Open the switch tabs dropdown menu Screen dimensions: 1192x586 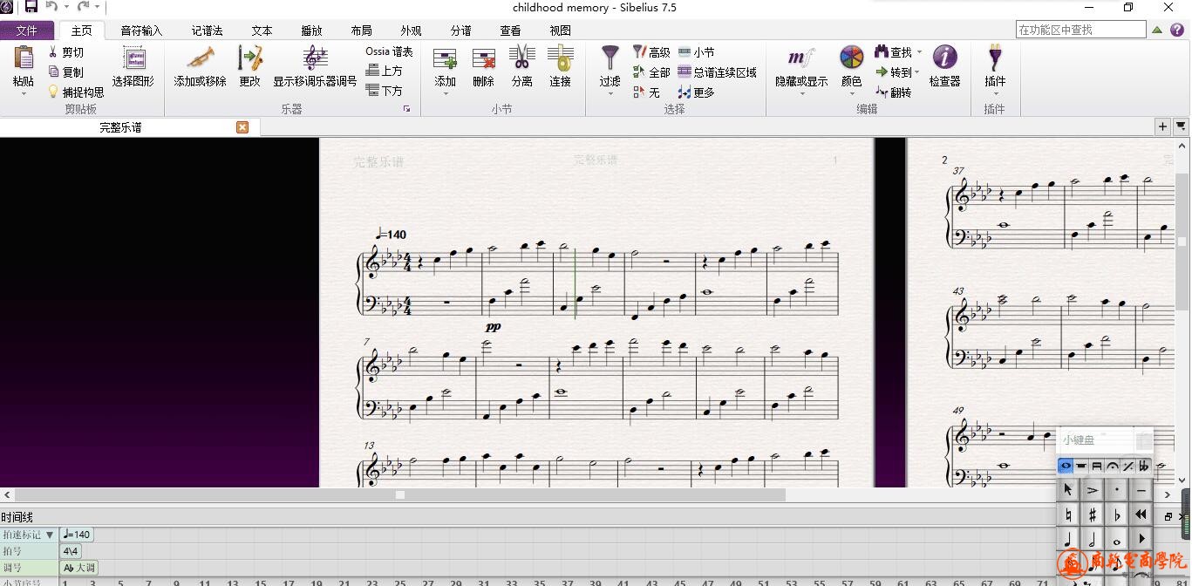pos(1181,126)
